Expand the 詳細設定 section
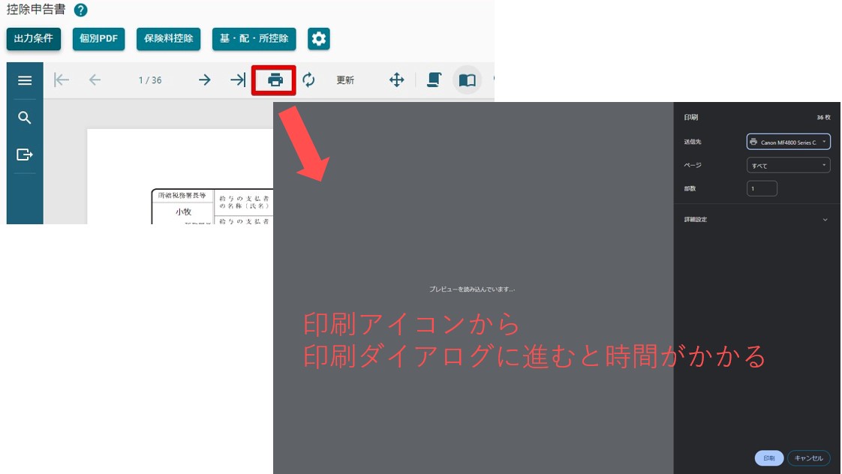The width and height of the screenshot is (842, 474). tap(756, 220)
